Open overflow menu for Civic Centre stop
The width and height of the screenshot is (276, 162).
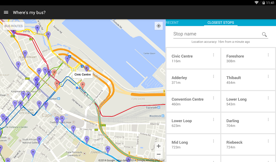click(x=213, y=55)
